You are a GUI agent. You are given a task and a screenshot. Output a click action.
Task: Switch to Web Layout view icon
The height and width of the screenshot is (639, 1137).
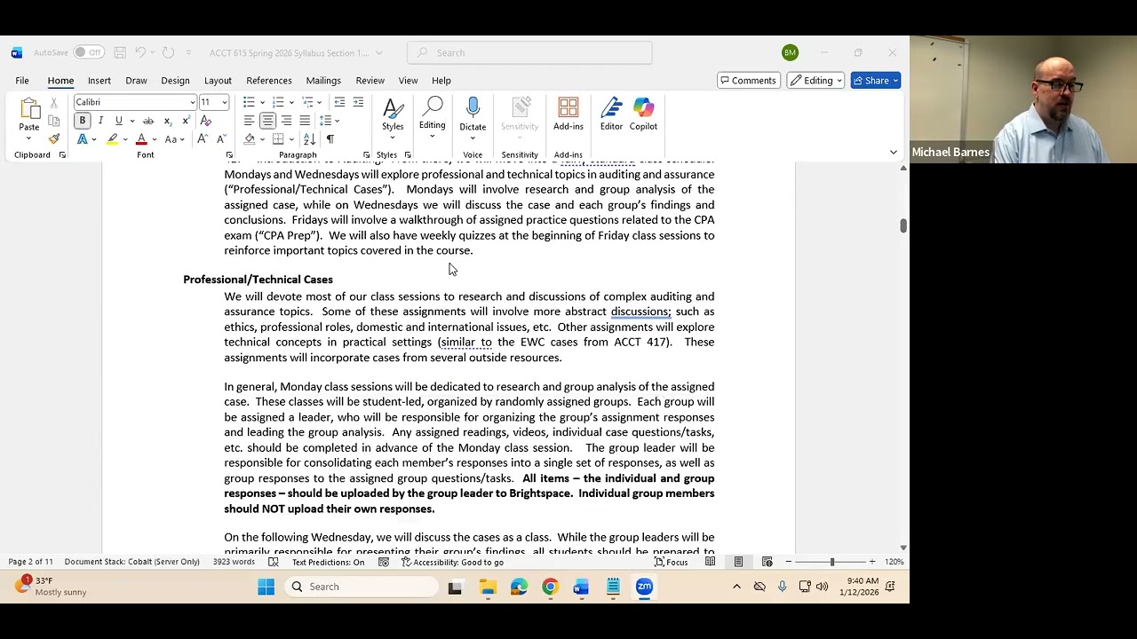[767, 562]
